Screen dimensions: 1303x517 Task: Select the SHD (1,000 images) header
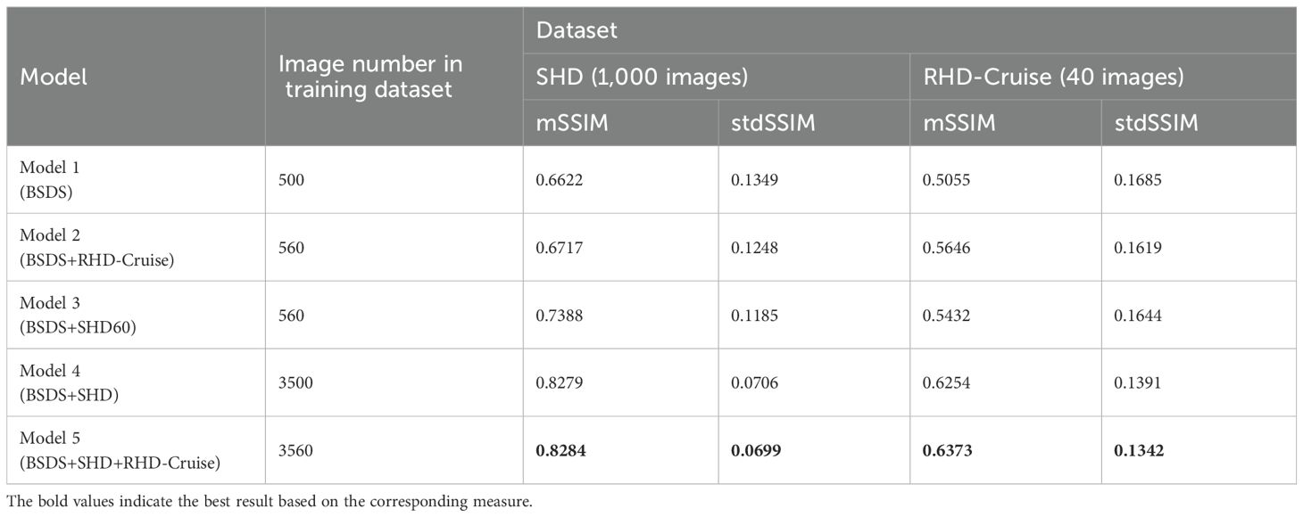[x=635, y=78]
